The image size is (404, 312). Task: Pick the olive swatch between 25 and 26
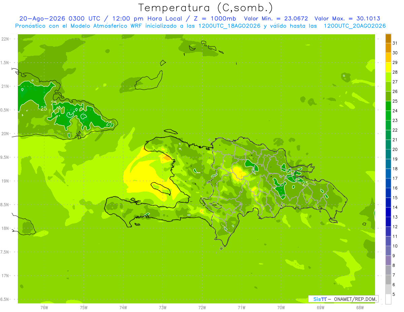pos(388,96)
